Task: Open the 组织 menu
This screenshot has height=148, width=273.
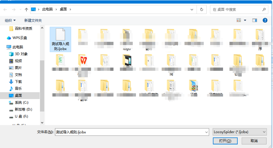Action: 10,20
